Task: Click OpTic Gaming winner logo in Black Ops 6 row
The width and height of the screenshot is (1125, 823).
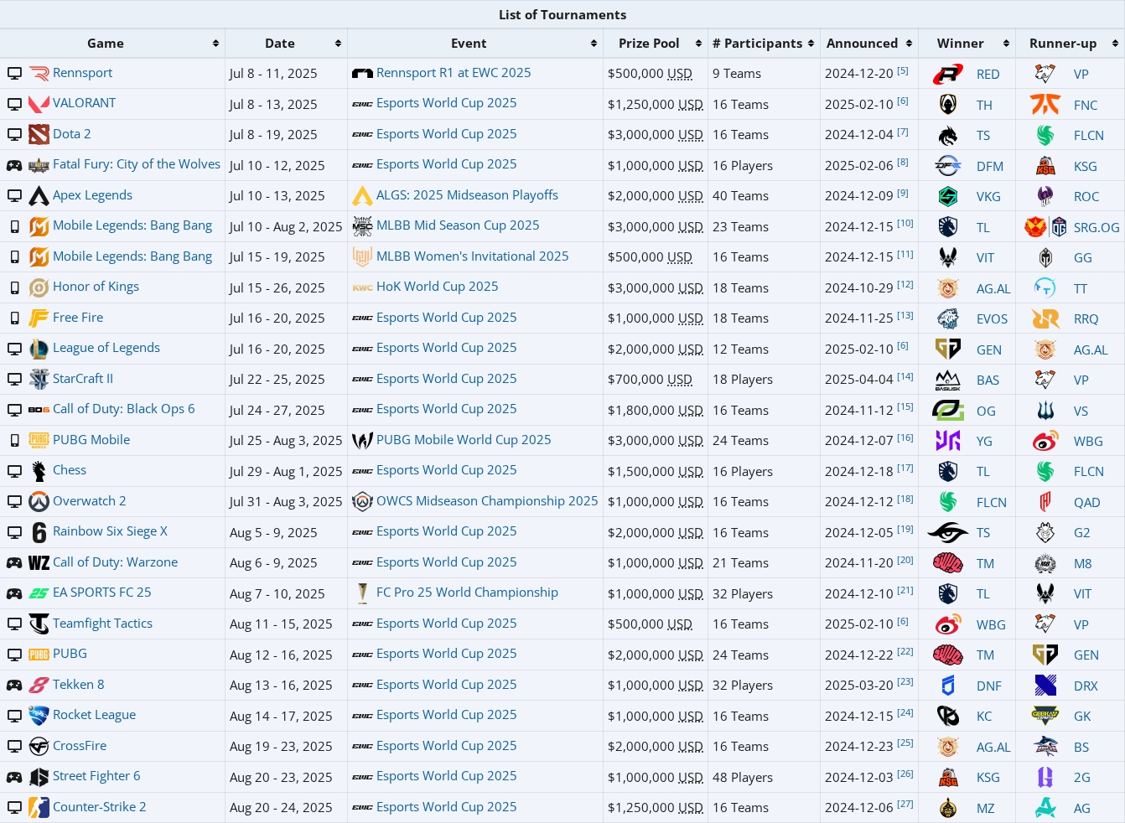Action: (948, 411)
